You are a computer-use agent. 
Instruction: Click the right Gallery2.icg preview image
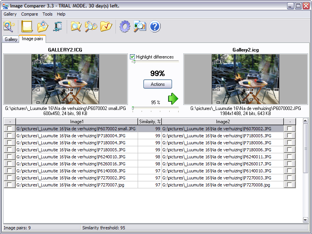pos(245,79)
